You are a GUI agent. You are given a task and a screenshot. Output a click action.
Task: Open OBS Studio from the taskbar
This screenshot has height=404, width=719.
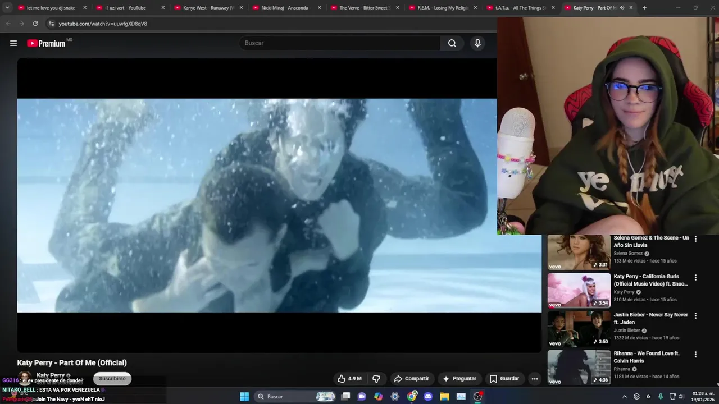tap(477, 396)
